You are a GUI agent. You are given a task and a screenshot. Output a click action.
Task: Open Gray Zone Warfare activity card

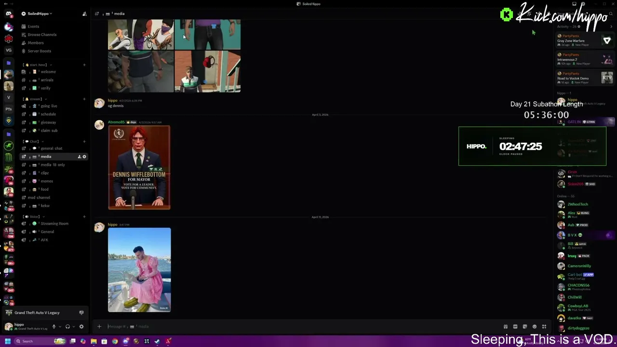click(584, 40)
